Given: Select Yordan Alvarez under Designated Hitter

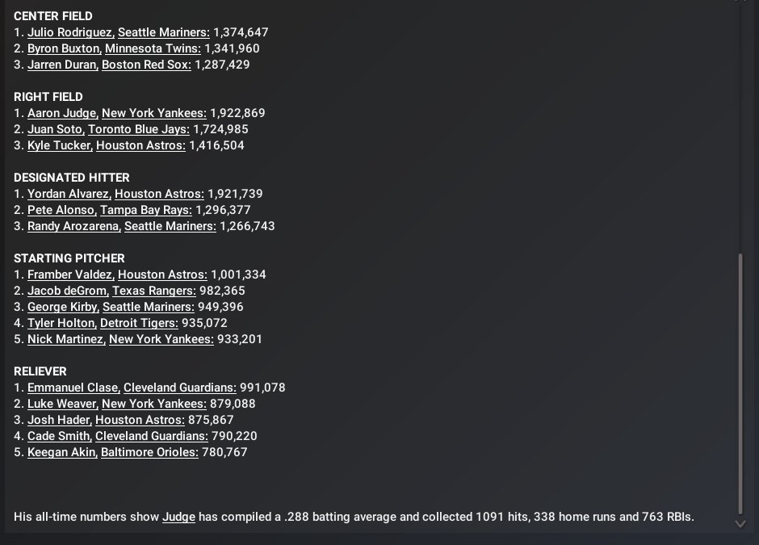Looking at the screenshot, I should click(68, 194).
